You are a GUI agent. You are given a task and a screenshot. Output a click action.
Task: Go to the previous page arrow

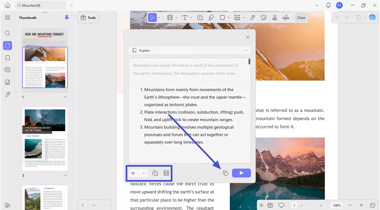click(x=310, y=205)
